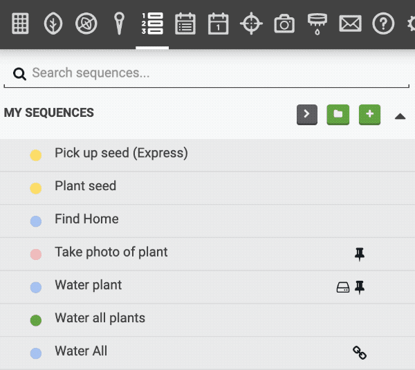The height and width of the screenshot is (370, 415).
Task: Toggle pin icon on Take photo of plant
Action: click(x=360, y=254)
